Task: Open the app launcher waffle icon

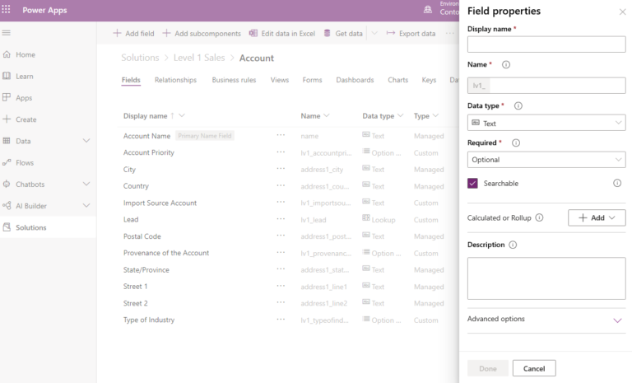Action: (6, 9)
